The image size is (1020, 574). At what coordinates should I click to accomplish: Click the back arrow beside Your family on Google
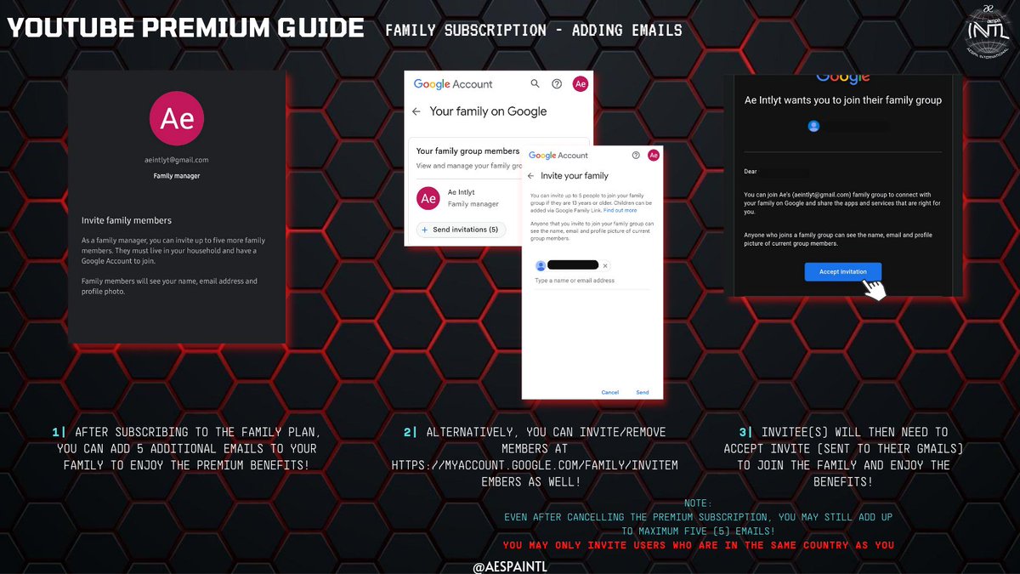416,111
